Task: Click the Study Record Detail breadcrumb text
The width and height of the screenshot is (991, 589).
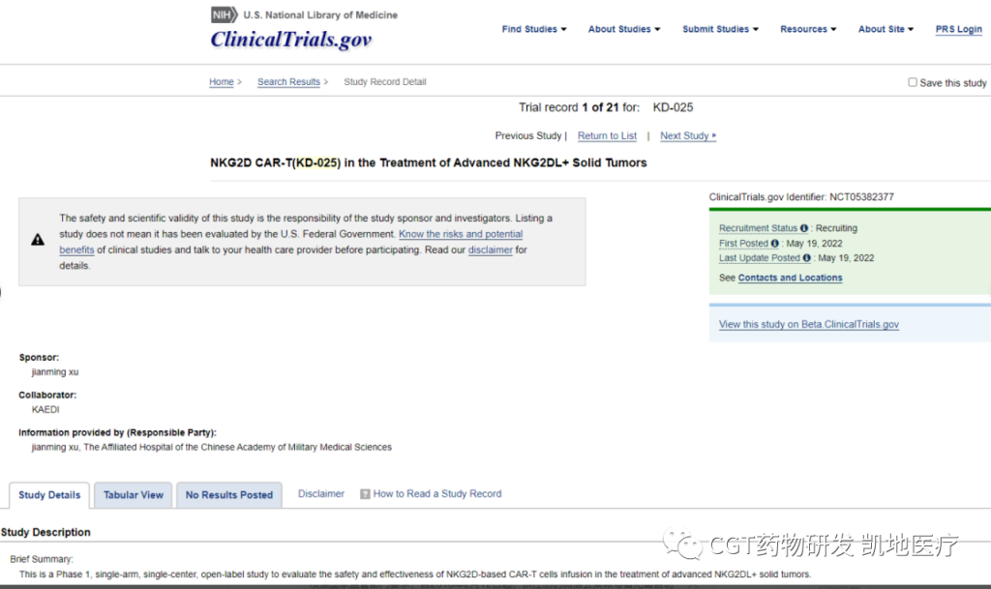Action: pos(385,81)
